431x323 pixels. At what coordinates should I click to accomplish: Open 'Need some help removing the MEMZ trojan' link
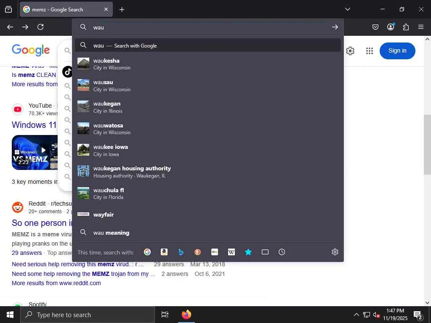[83, 274]
